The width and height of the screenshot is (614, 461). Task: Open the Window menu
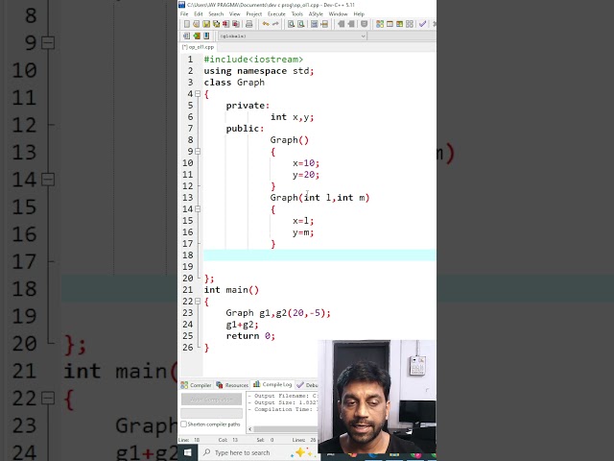(338, 13)
